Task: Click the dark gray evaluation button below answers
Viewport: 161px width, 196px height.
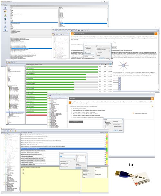Action: pos(76,122)
